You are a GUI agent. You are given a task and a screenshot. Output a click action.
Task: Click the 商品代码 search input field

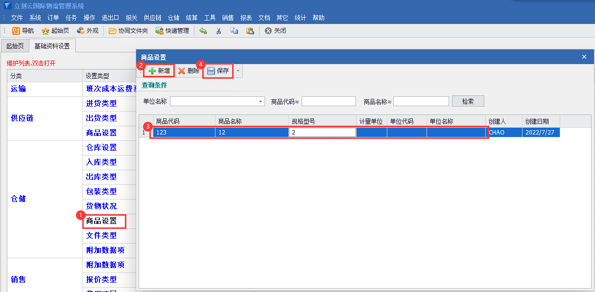click(x=329, y=101)
